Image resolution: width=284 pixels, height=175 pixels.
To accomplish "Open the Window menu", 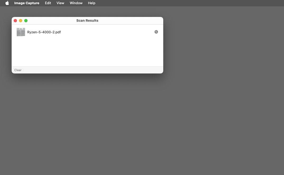I will click(x=76, y=3).
